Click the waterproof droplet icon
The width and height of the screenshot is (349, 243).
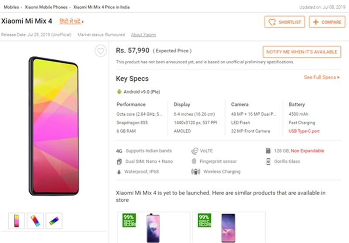[x=119, y=172]
